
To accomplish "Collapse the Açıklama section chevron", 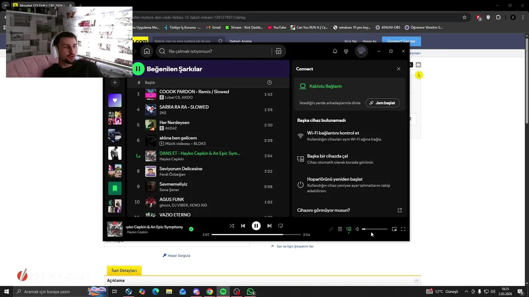I will click(417, 280).
